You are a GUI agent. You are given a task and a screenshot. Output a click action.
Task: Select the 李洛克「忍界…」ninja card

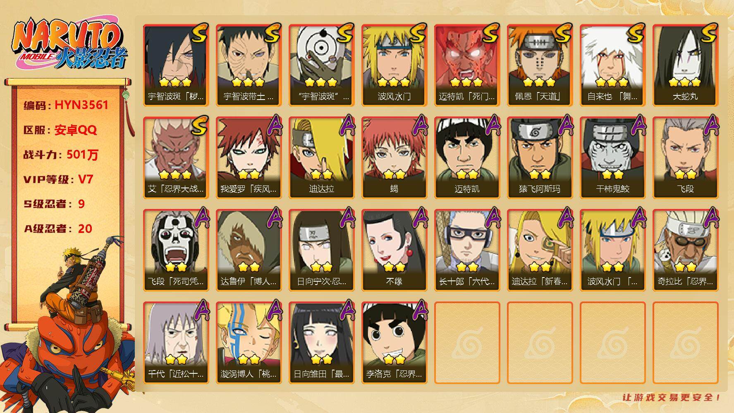coord(394,343)
